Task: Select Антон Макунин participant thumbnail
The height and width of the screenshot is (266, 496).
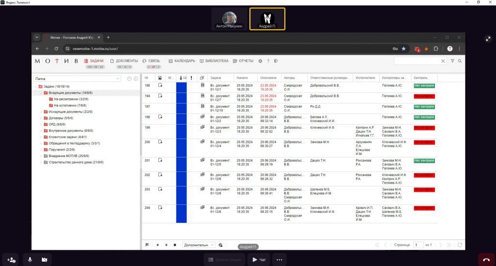Action: click(x=229, y=19)
